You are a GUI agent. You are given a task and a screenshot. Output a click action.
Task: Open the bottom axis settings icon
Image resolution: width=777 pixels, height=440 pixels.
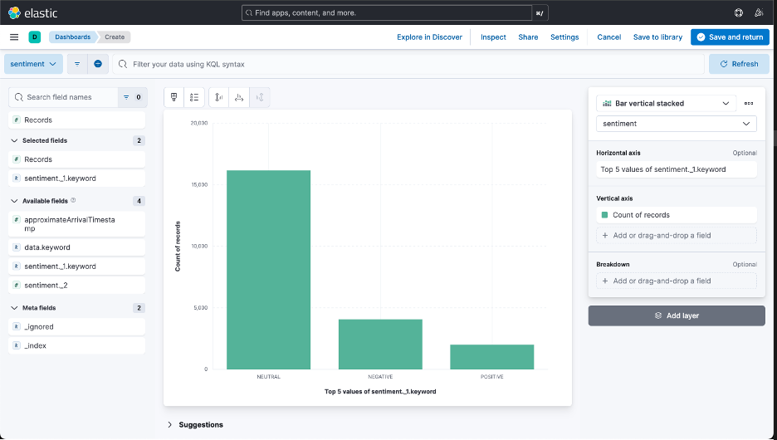239,97
